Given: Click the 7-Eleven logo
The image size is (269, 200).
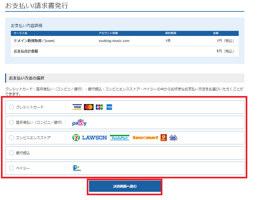Looking at the screenshot, I should (76, 138).
